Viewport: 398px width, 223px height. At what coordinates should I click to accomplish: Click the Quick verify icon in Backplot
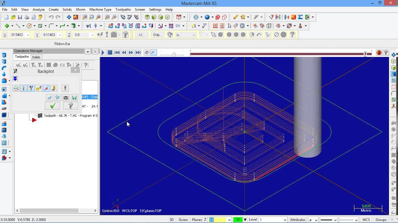point(54,88)
